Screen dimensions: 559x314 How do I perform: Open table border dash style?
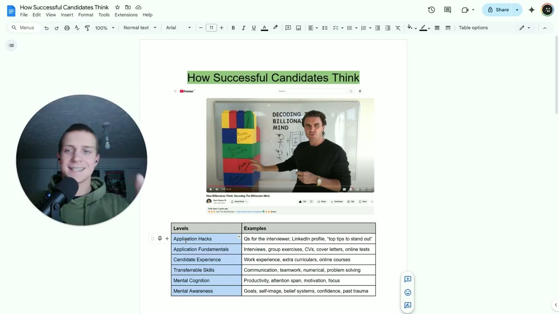(448, 28)
